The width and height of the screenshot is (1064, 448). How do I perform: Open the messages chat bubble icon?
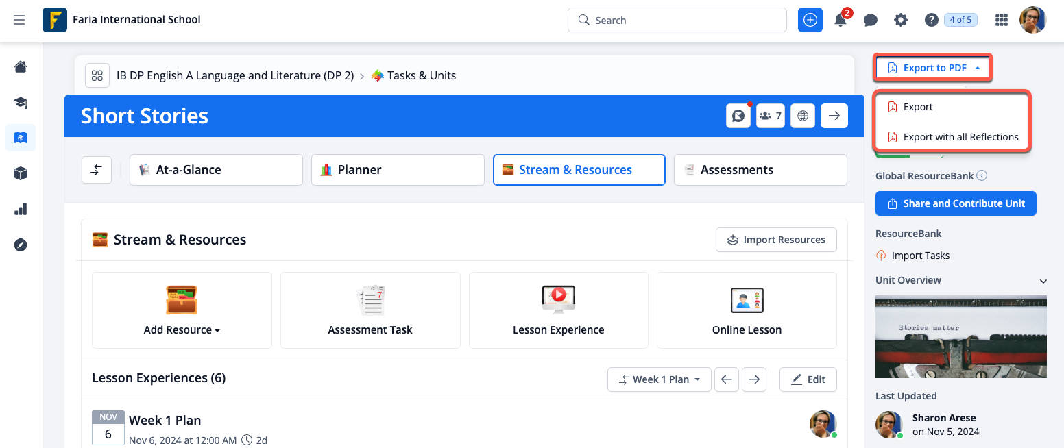pyautogui.click(x=871, y=21)
